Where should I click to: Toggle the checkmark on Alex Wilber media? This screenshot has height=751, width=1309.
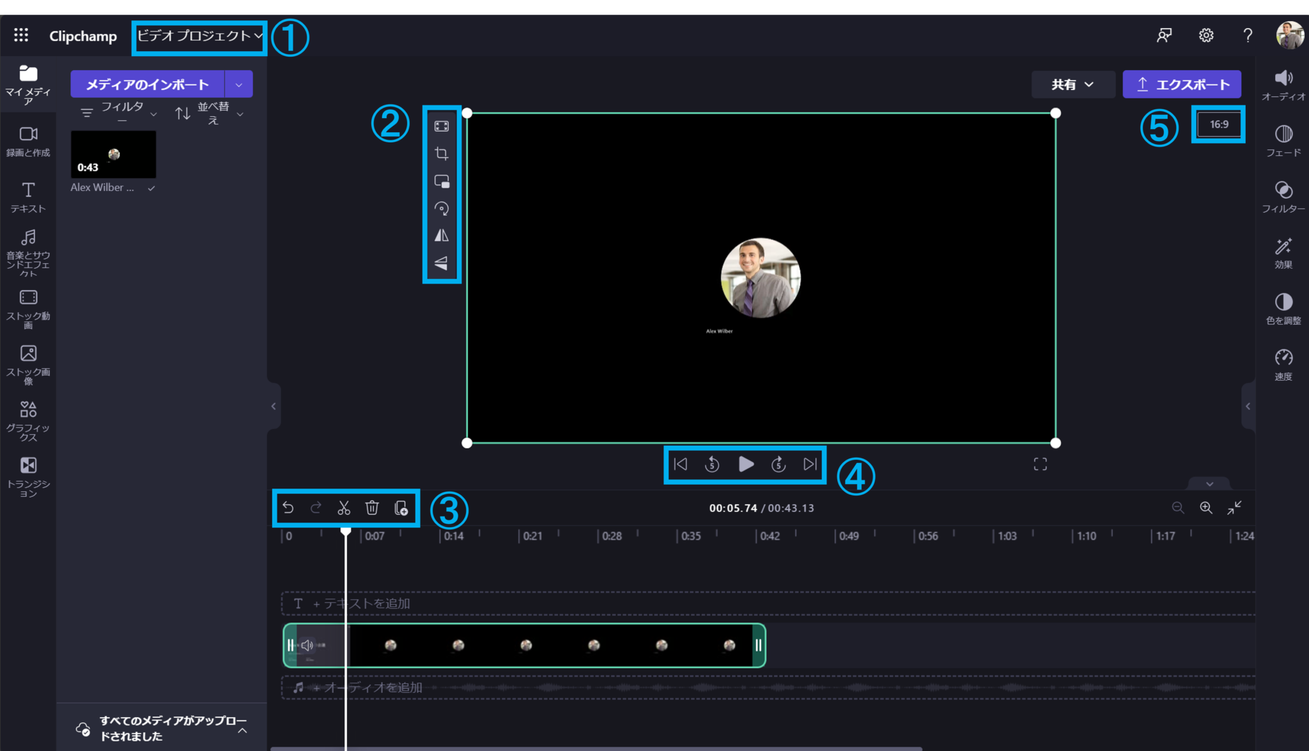(152, 187)
